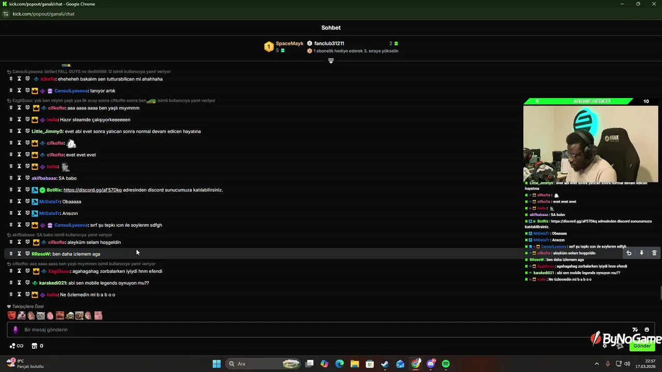The image size is (662, 372).
Task: Click the channel points infinity icon
Action: coord(17,346)
